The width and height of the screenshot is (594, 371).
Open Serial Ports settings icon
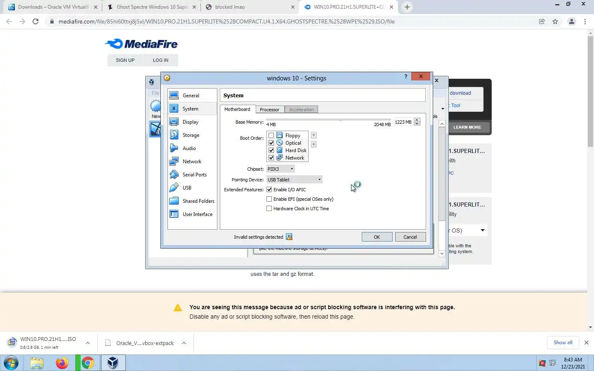(x=174, y=174)
